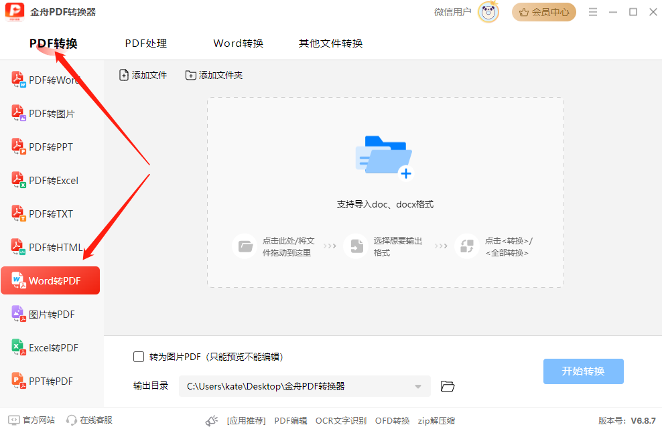The image size is (662, 431).
Task: Enable 转为图片PDF checkbox
Action: click(139, 357)
